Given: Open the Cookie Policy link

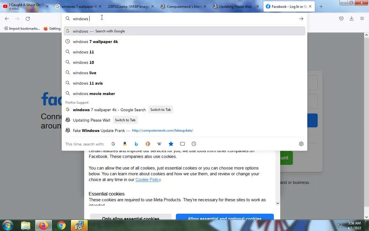Looking at the screenshot, I should [148, 180].
